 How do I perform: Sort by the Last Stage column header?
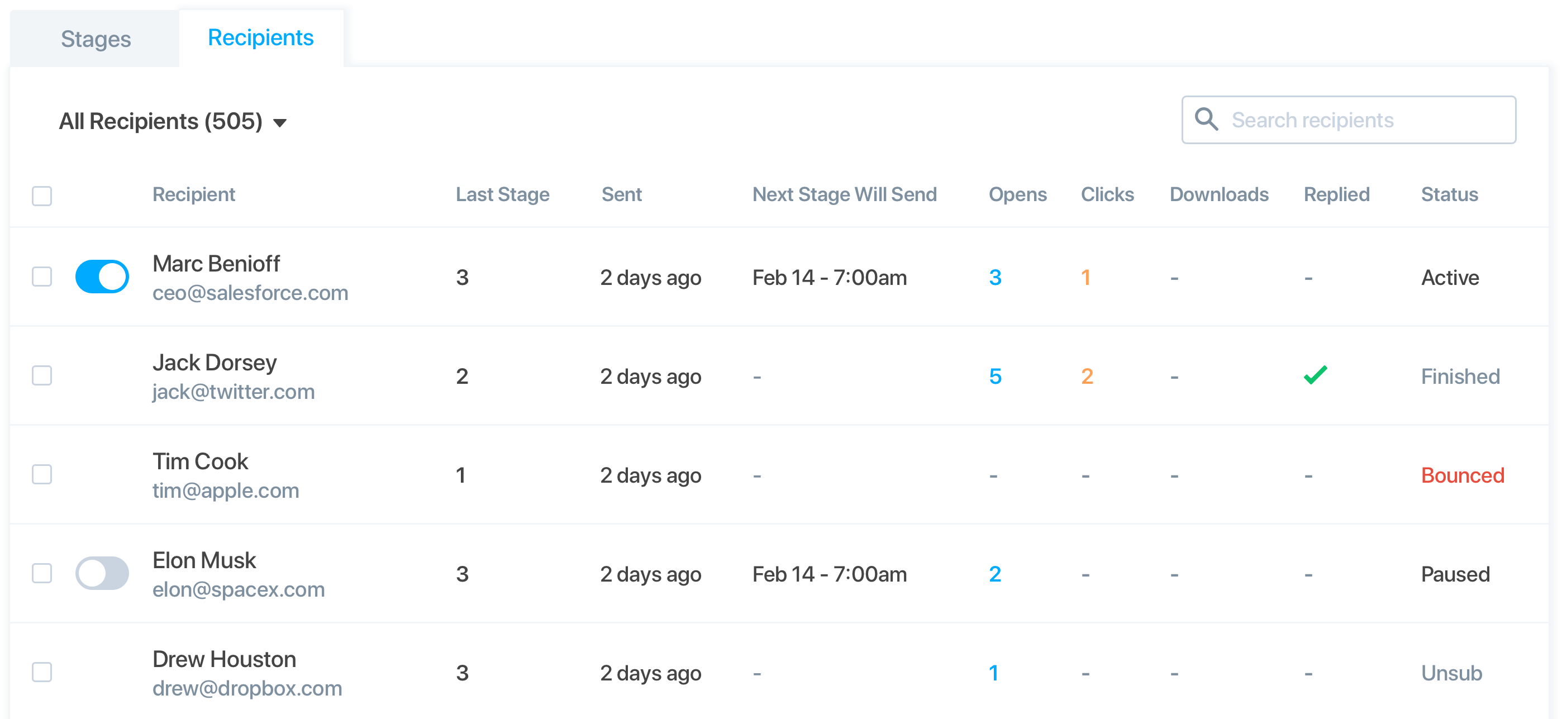502,194
